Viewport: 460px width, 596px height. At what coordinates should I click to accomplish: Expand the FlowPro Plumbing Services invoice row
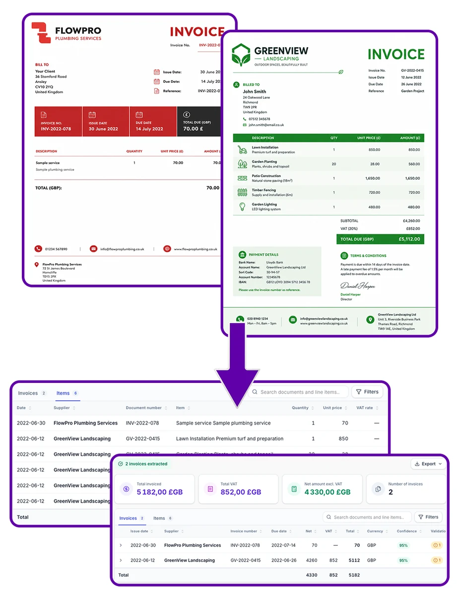[x=121, y=545]
